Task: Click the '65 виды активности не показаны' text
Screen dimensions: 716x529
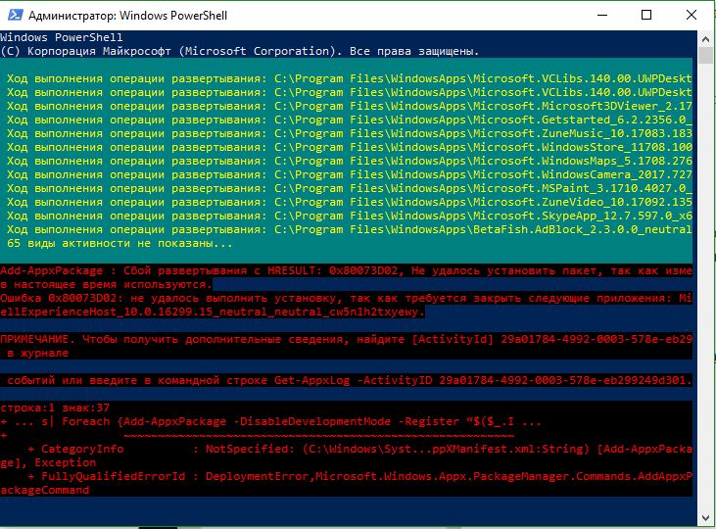Action: (119, 243)
